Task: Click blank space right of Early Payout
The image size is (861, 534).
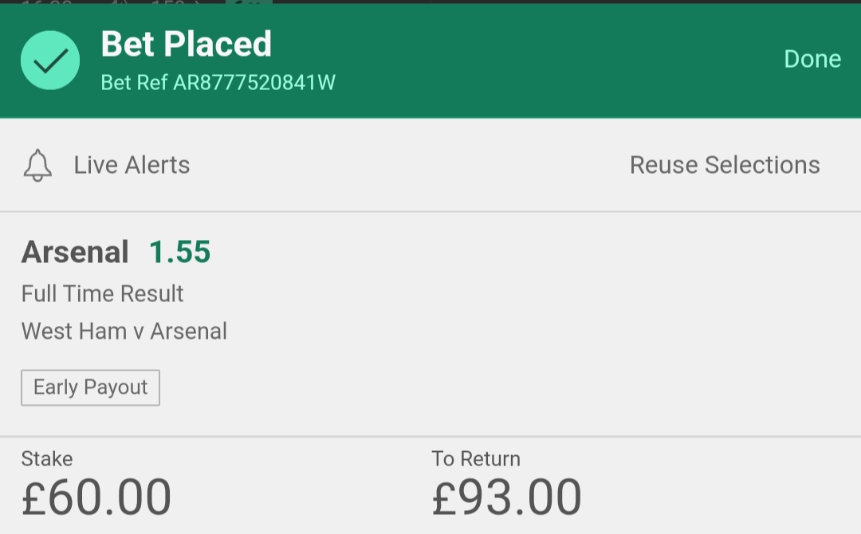Action: click(x=494, y=387)
